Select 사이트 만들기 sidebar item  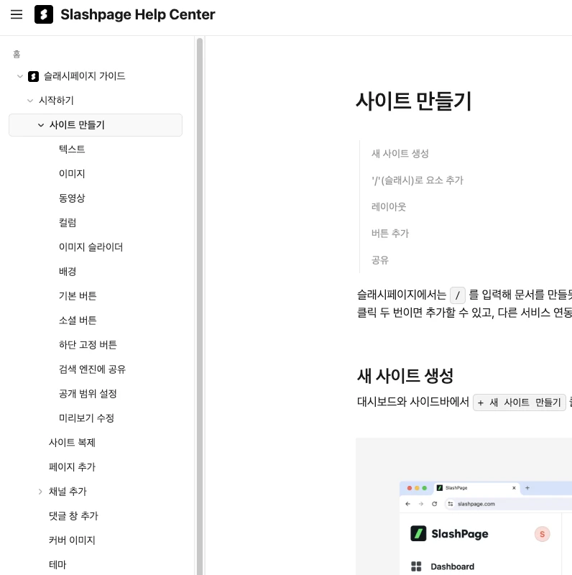tap(96, 125)
